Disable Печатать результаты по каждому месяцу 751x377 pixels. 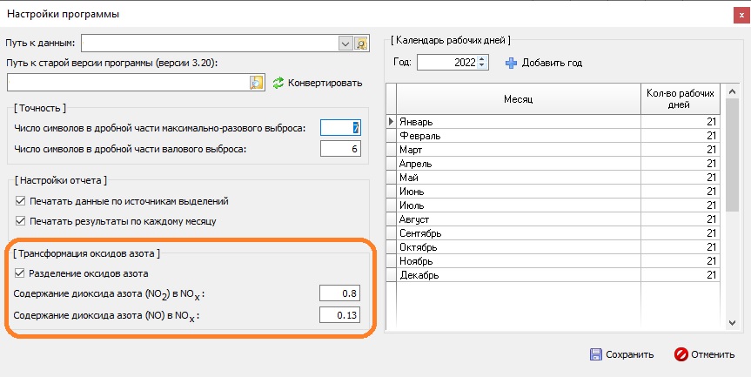click(x=21, y=221)
